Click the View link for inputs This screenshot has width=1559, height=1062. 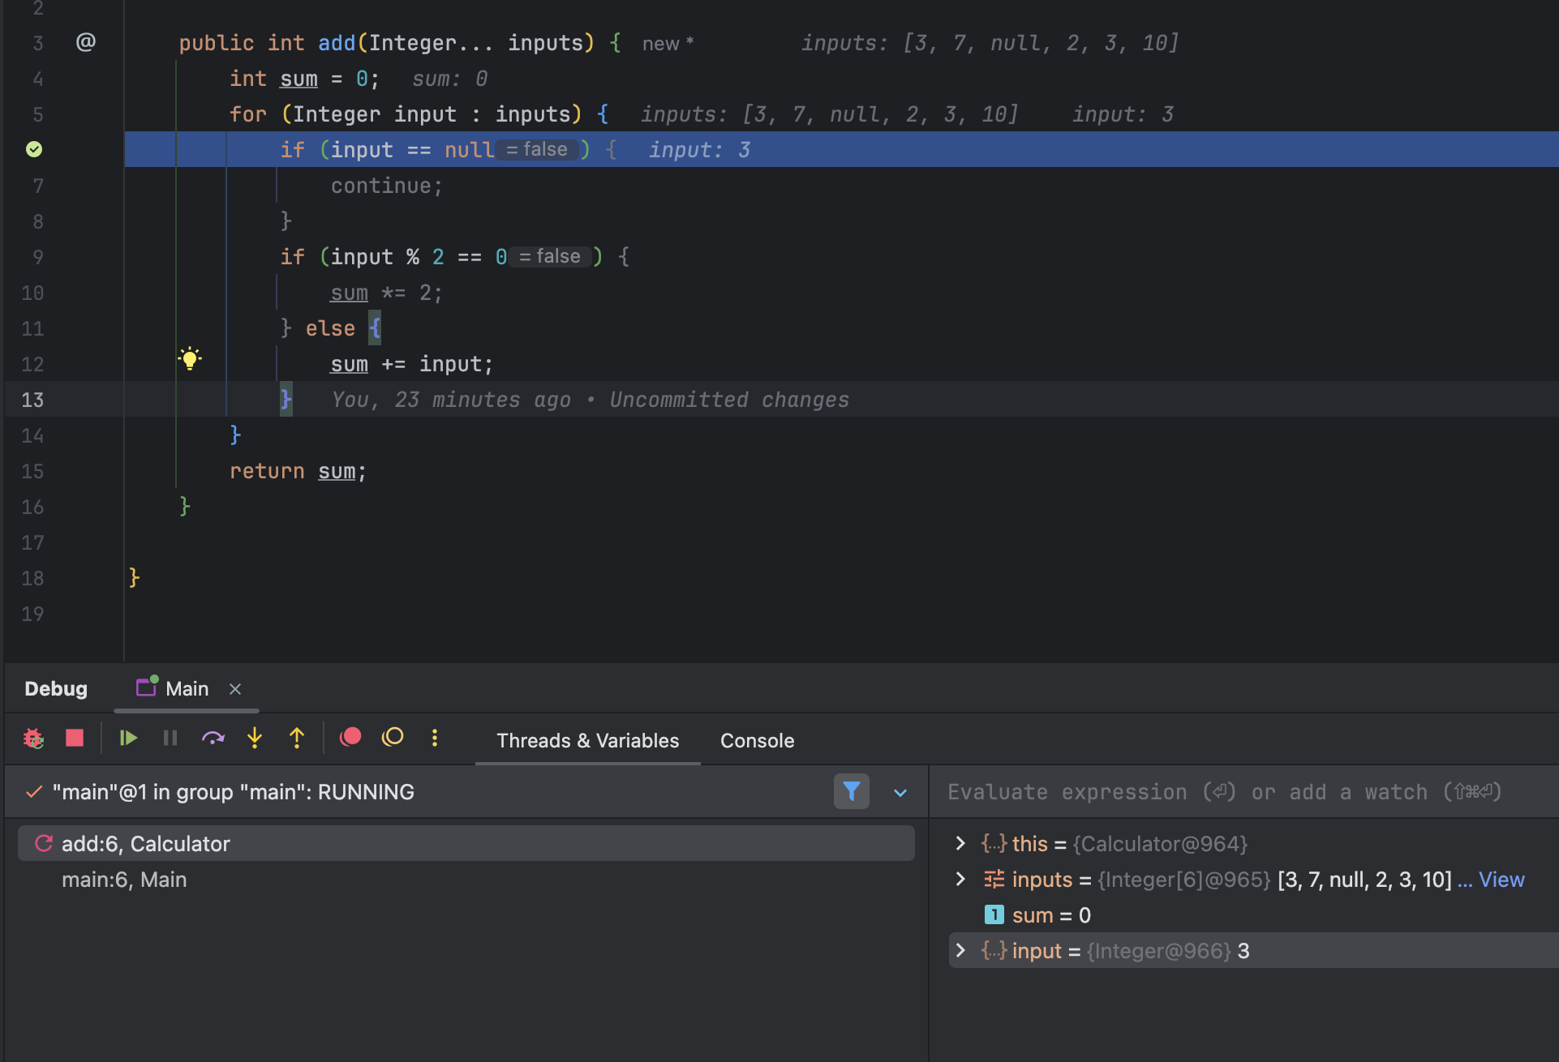[x=1501, y=880]
